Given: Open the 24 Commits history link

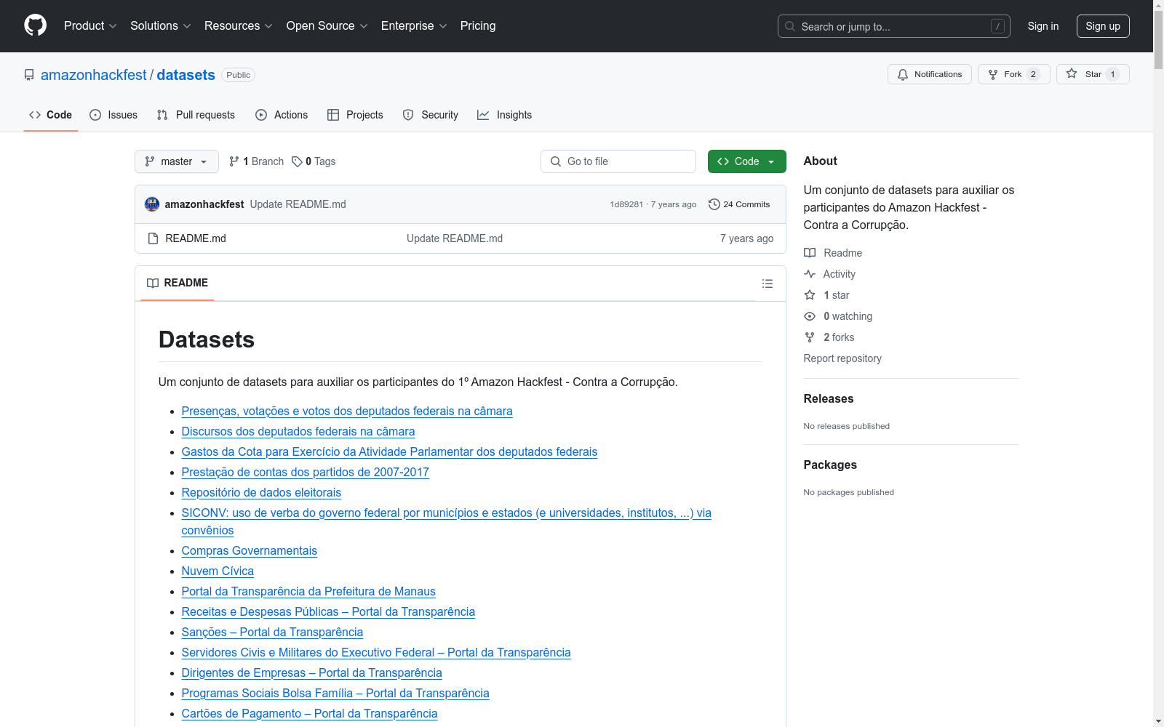Looking at the screenshot, I should (x=739, y=204).
